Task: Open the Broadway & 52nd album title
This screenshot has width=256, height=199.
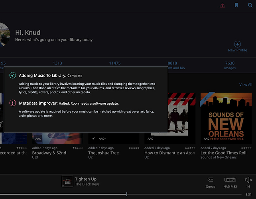Action: point(49,153)
